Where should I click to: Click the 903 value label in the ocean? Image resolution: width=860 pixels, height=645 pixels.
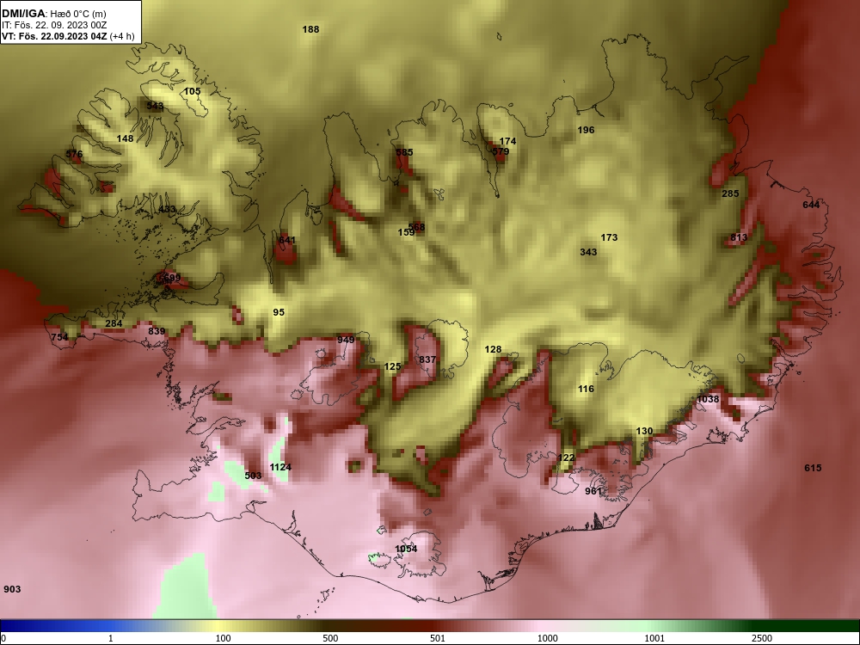(12, 589)
